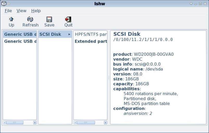Click the Up arrow toolbar icon
Screen dimensions: 209x133
[11, 19]
